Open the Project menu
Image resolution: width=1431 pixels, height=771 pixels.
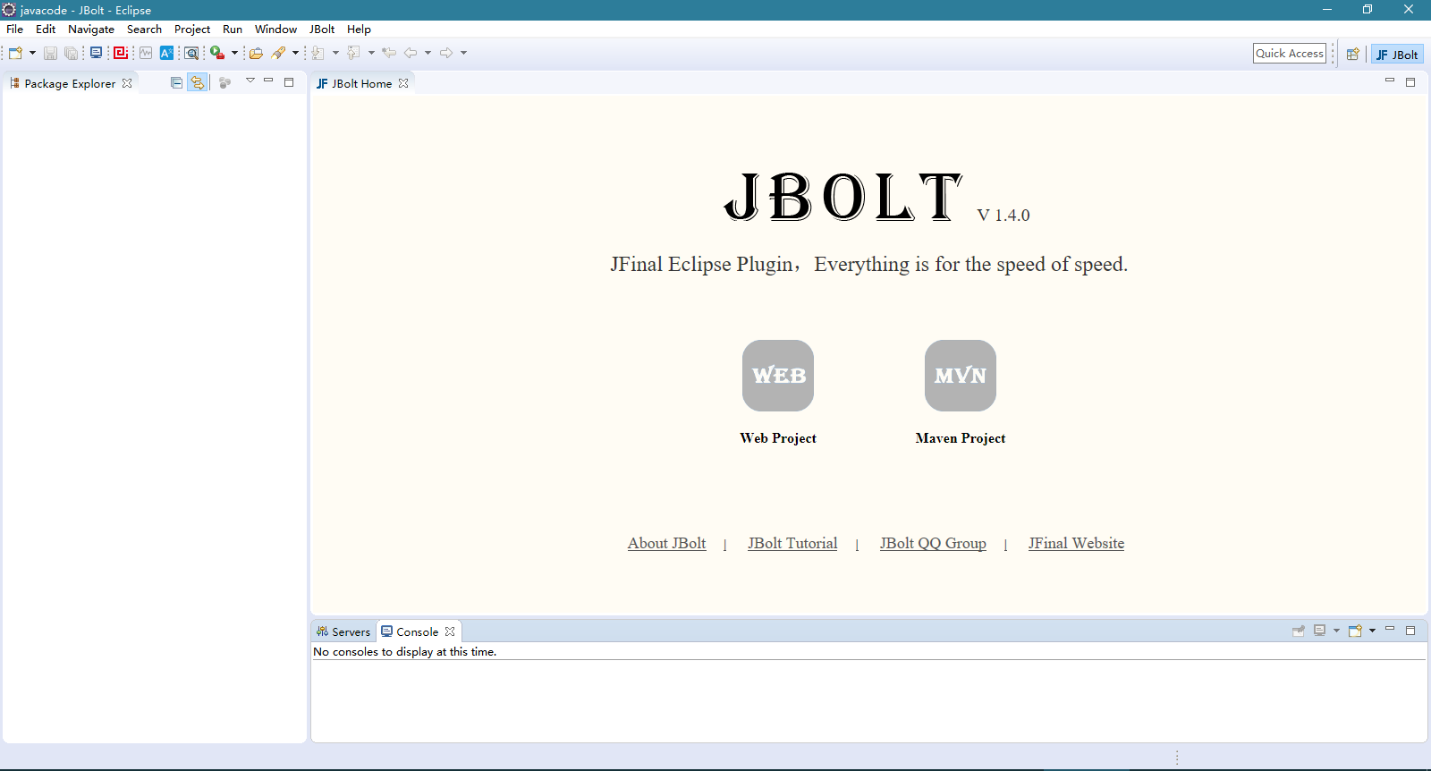coord(192,29)
